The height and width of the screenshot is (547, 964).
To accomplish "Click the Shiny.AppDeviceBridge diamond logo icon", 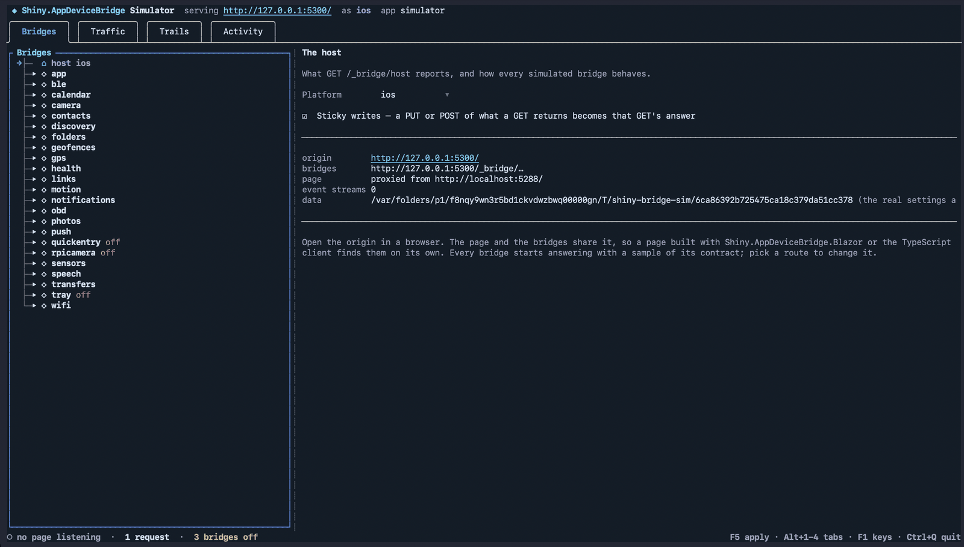I will pyautogui.click(x=14, y=10).
